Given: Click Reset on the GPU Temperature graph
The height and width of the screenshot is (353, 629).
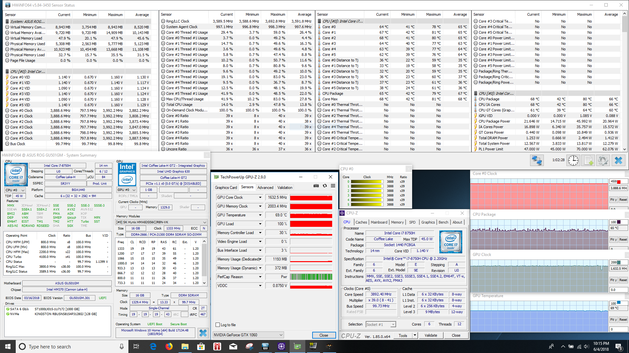Looking at the screenshot, I should click(x=623, y=320).
